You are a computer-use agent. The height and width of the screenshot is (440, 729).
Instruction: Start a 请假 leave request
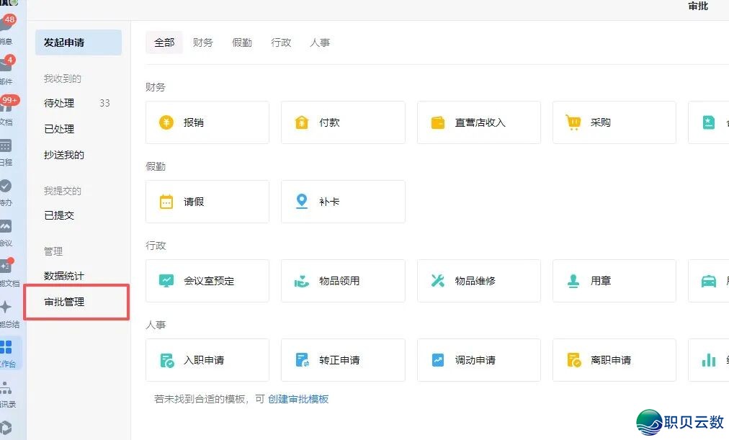coord(207,202)
